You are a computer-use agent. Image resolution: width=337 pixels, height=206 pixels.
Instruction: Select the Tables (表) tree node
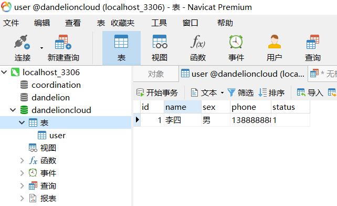coord(44,122)
